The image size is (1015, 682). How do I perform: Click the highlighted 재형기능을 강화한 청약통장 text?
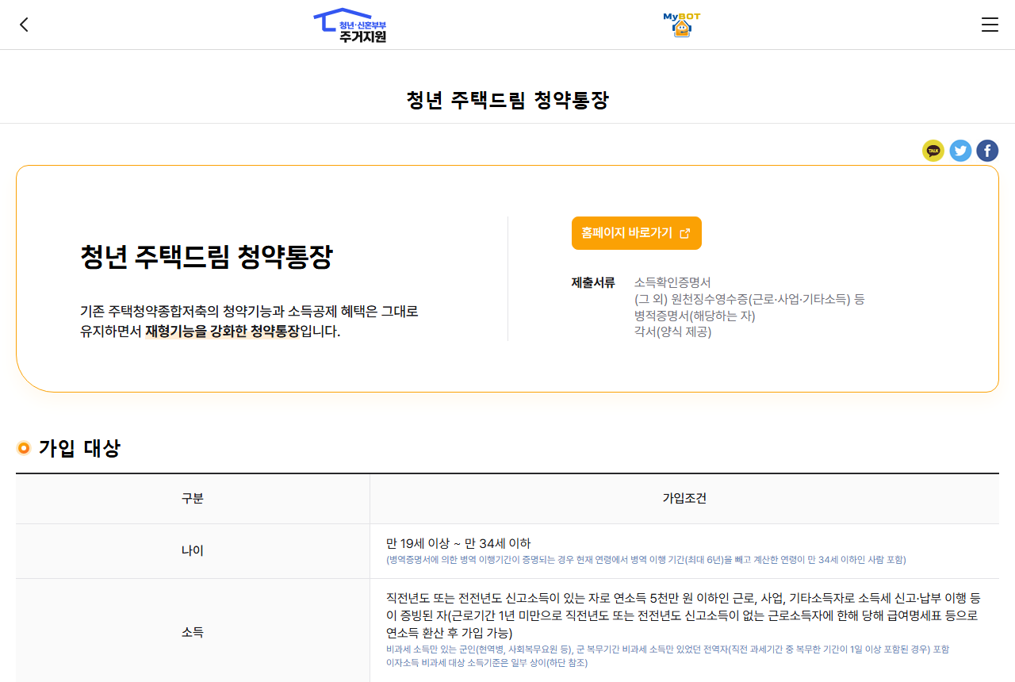tap(222, 331)
